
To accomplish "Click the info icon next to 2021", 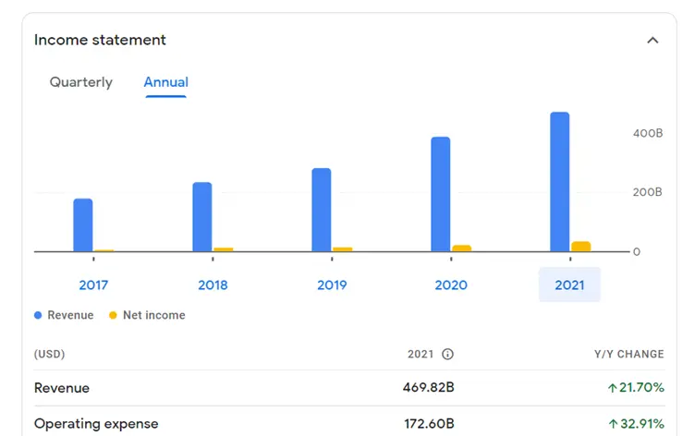I will tap(447, 355).
